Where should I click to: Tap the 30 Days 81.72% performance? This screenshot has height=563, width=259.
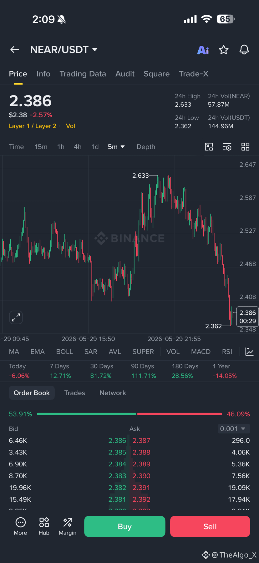click(x=102, y=371)
